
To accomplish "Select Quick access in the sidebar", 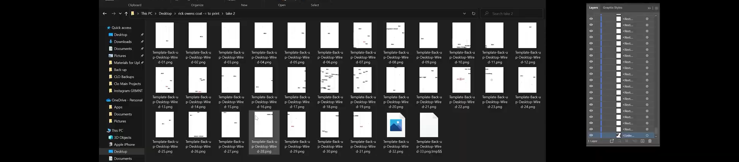I will (x=121, y=28).
